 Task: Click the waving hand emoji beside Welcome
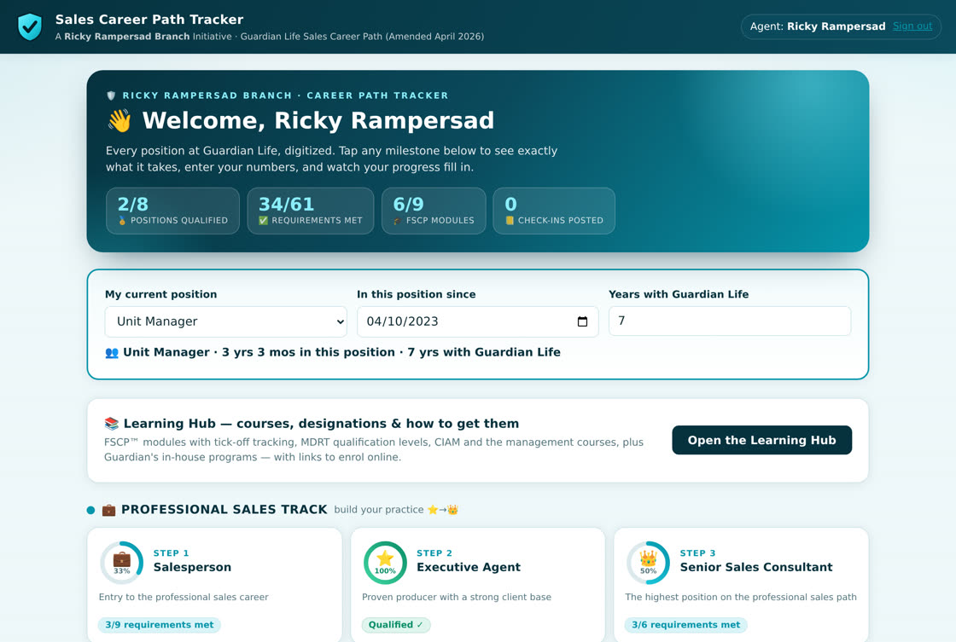click(119, 120)
